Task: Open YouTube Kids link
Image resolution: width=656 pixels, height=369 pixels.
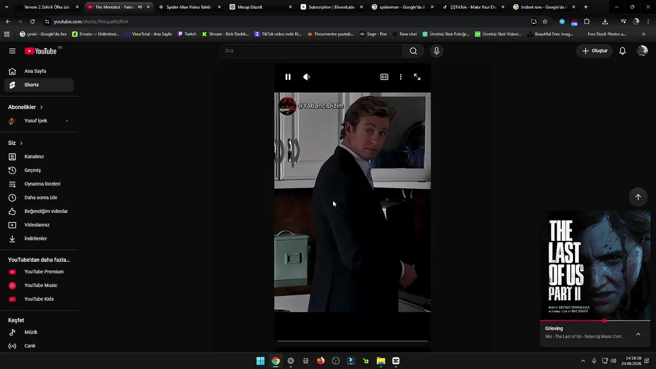Action: tap(39, 299)
